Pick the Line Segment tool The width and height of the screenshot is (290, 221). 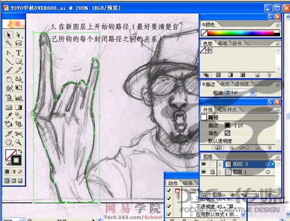[x=8, y=61]
